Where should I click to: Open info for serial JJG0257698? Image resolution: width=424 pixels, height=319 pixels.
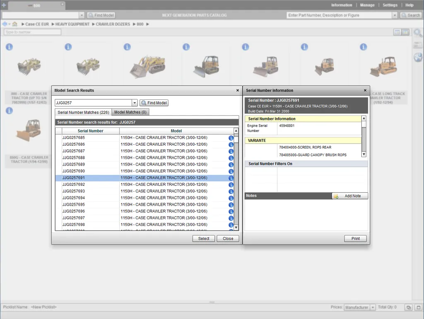tap(231, 225)
